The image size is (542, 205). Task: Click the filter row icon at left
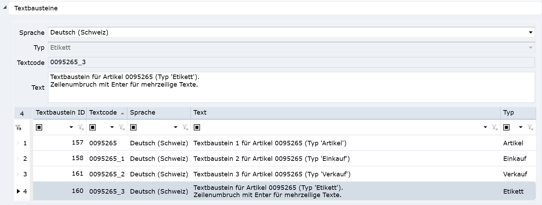(18, 128)
